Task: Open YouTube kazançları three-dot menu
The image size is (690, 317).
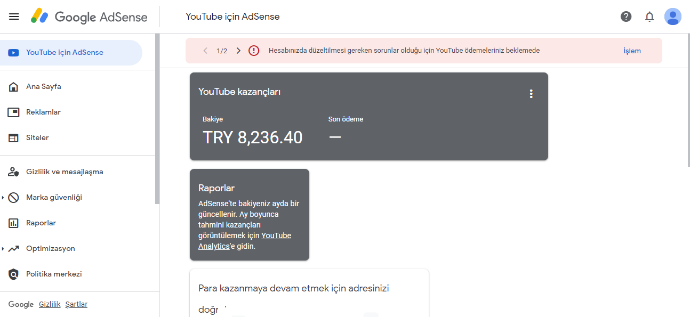Action: pyautogui.click(x=531, y=94)
